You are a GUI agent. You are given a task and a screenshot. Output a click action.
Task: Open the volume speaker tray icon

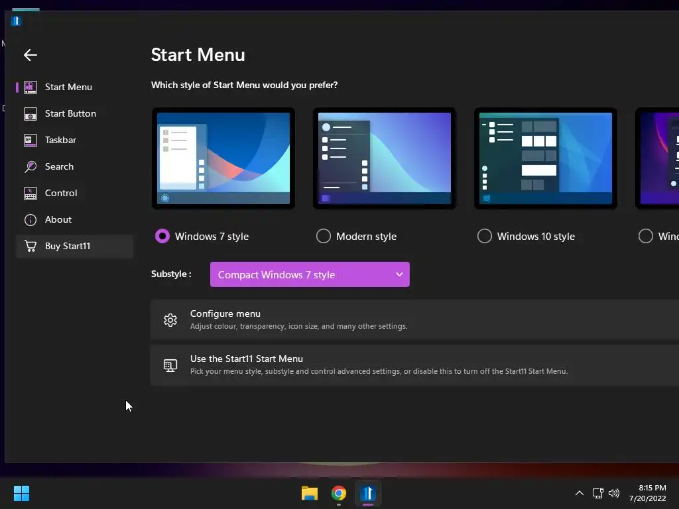(x=613, y=493)
